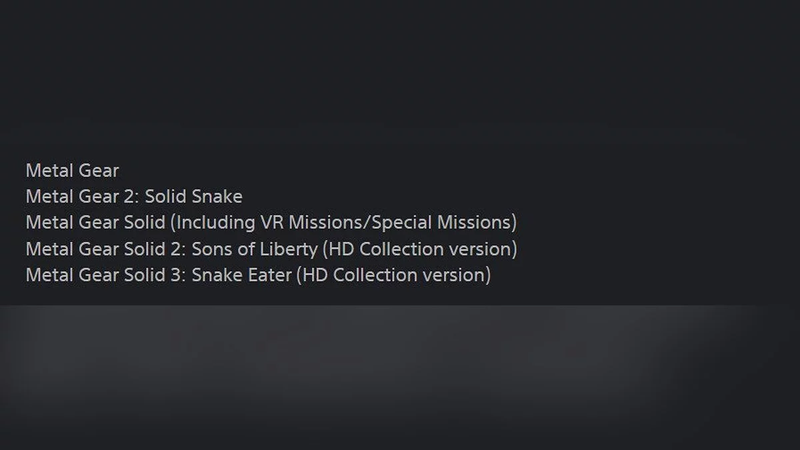Select the "Metal Gear 2: Solid Snake" entry
Screen dimensions: 800x450
pos(133,197)
